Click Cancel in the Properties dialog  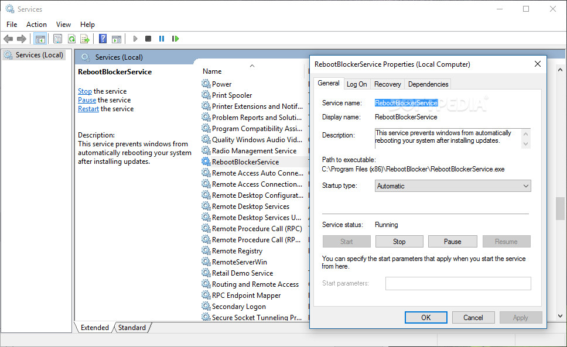click(x=473, y=317)
